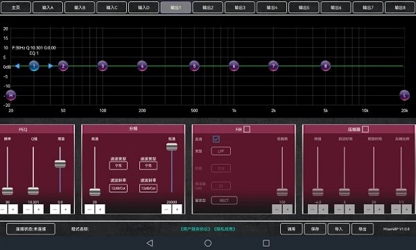Switch to the 主页 home tab
The width and height of the screenshot is (416, 250).
(x=16, y=8)
